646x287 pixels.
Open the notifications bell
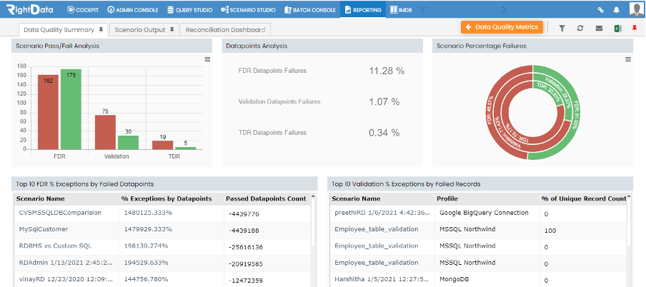point(617,10)
